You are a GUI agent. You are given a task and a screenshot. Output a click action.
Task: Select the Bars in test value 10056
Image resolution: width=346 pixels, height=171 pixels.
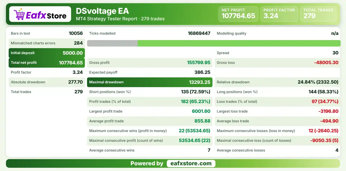click(76, 34)
